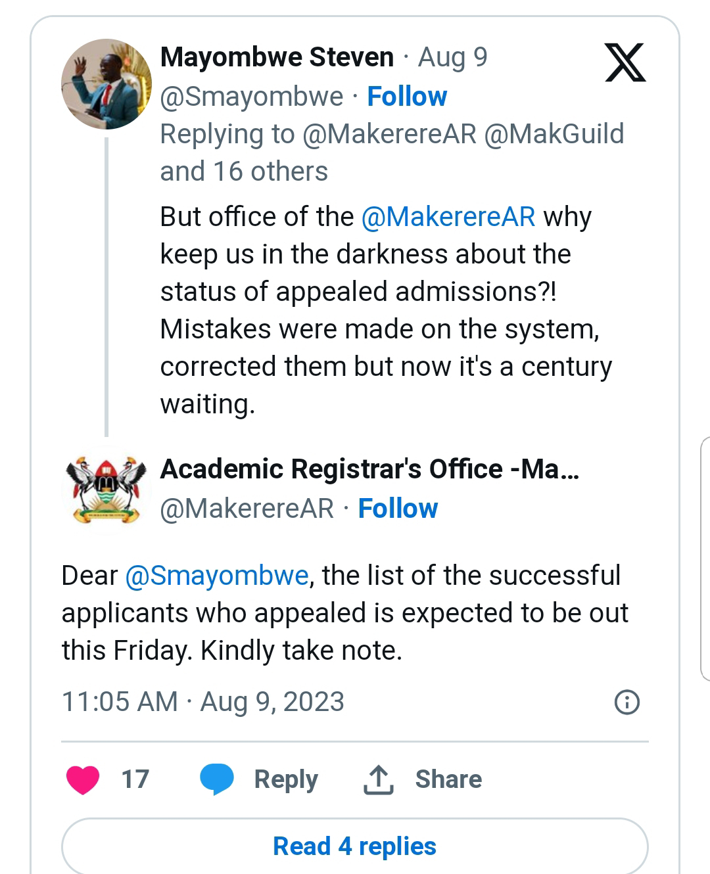Open the @MakerereAR mention in reply text
The height and width of the screenshot is (874, 710).
click(448, 217)
